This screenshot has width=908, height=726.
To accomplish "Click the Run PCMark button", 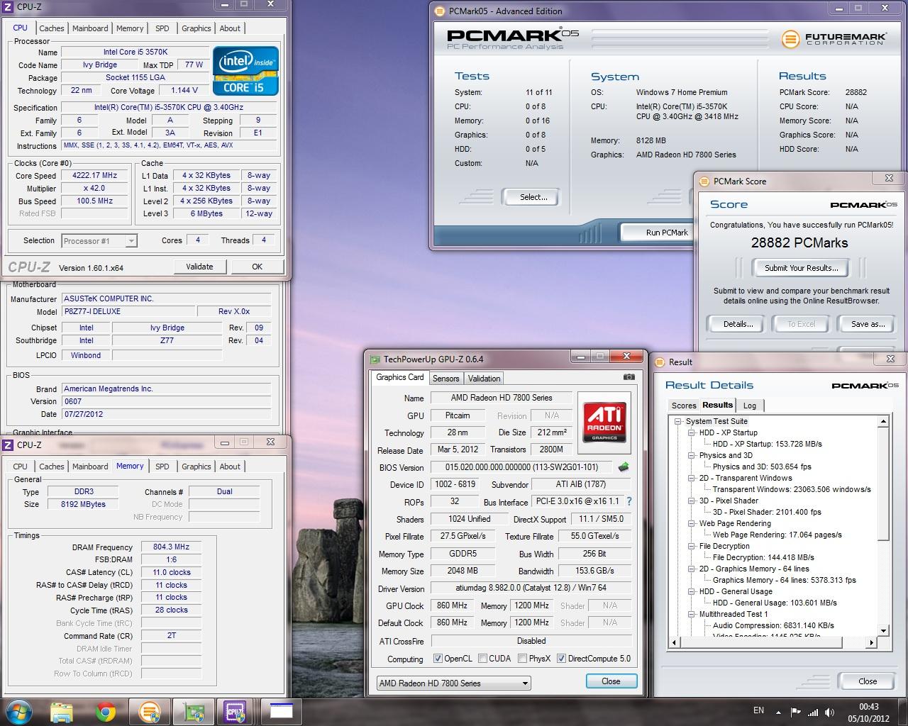I will click(x=657, y=233).
